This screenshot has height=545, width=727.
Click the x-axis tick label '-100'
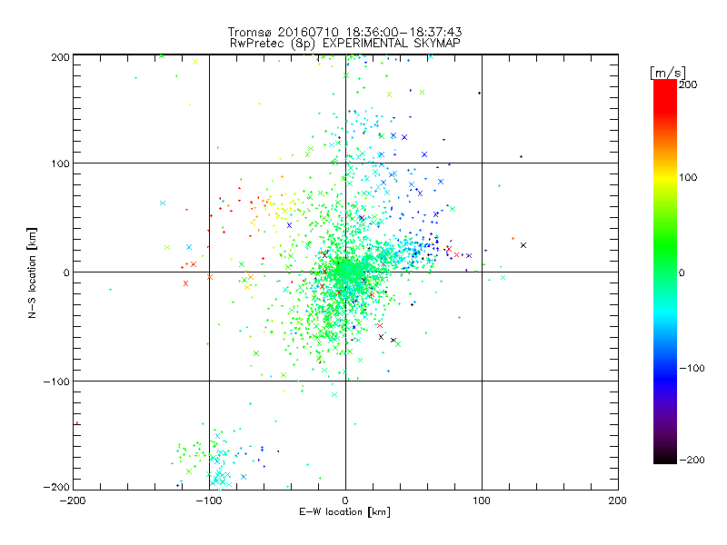tap(209, 500)
